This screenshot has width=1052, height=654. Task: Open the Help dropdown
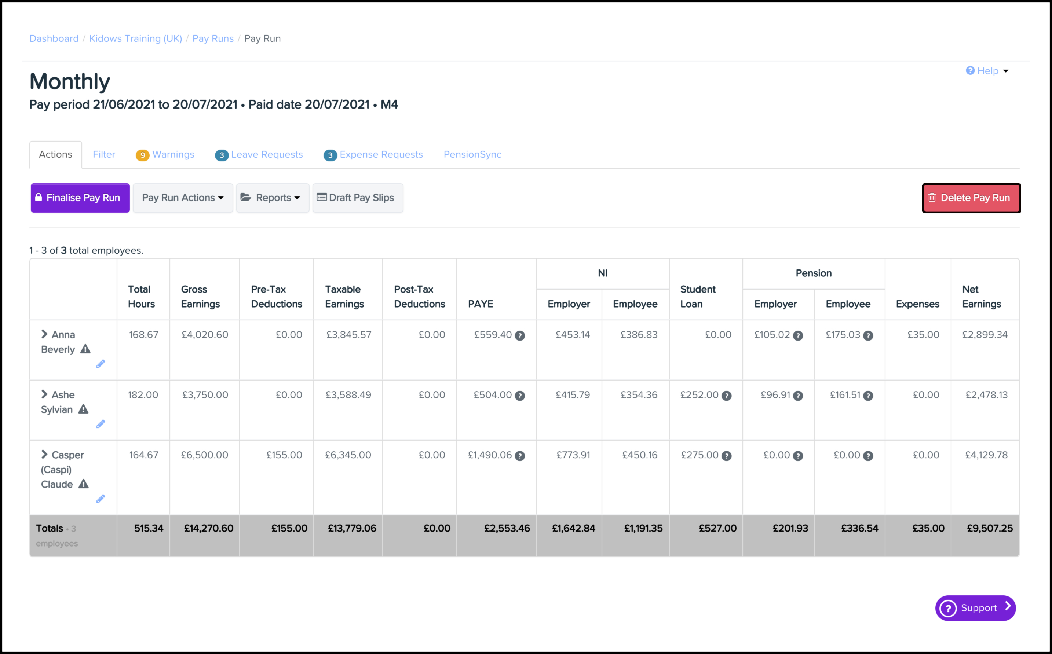[987, 70]
